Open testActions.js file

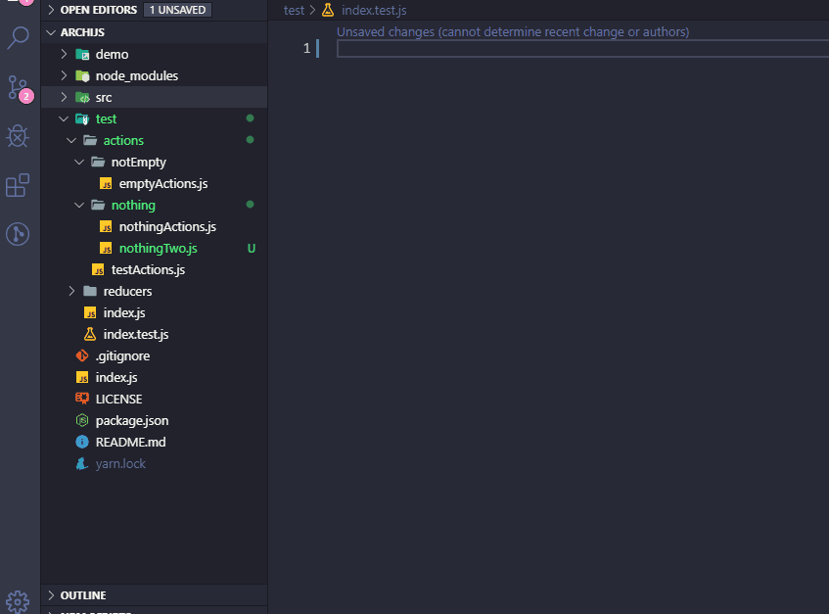click(x=148, y=269)
